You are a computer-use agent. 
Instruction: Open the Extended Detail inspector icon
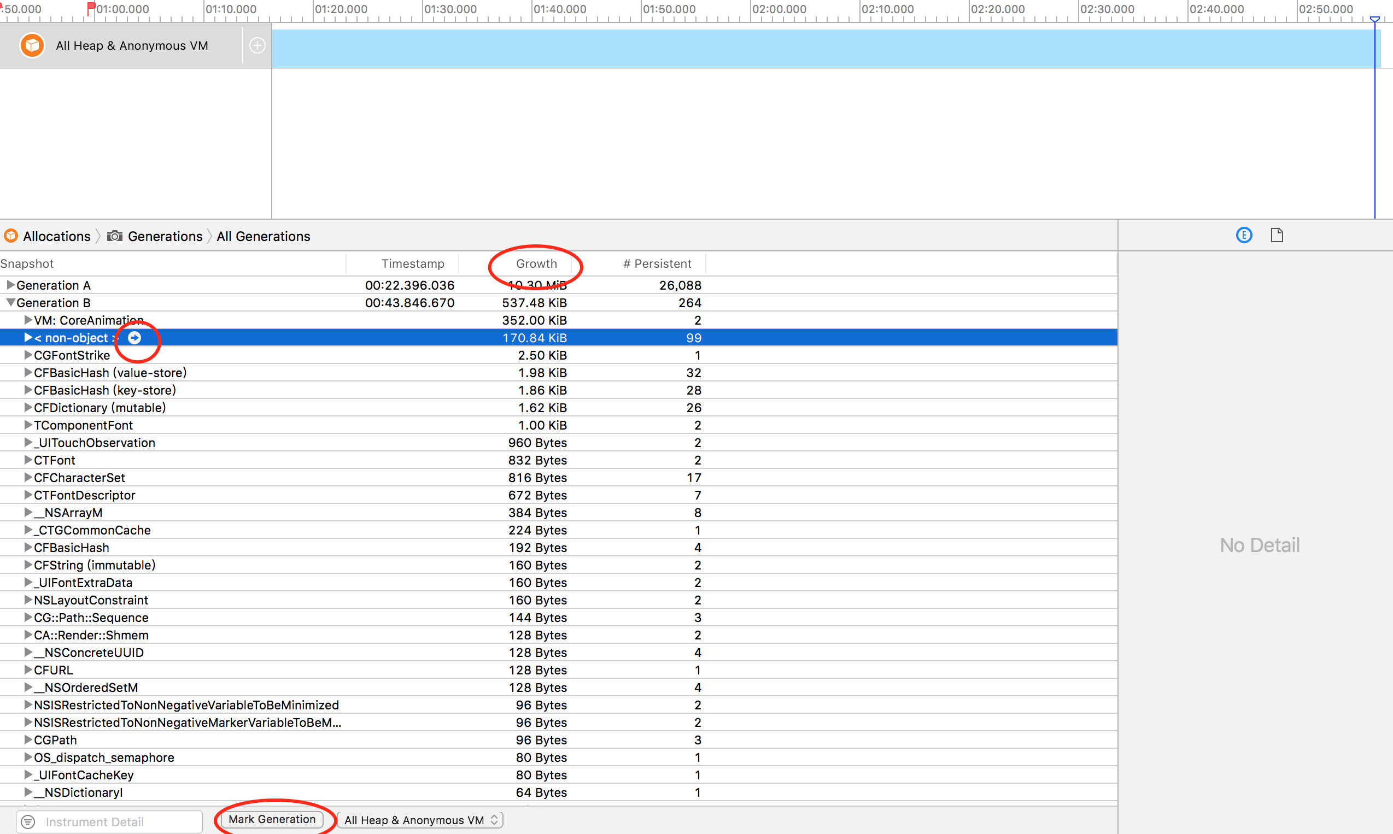point(1244,235)
